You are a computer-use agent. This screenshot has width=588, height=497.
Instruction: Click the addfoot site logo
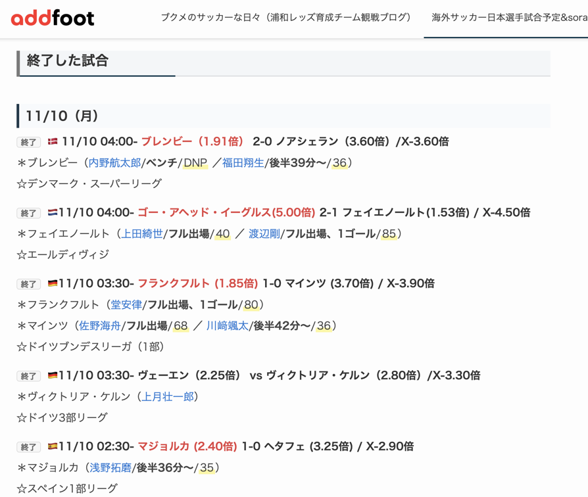coord(53,18)
